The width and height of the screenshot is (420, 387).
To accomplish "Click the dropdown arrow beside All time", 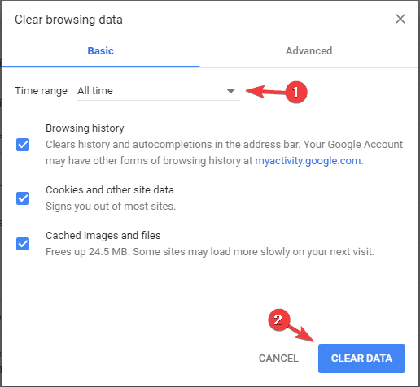I will [x=230, y=91].
